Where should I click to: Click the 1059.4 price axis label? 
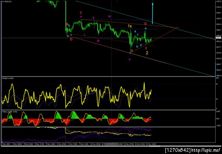click(218, 76)
